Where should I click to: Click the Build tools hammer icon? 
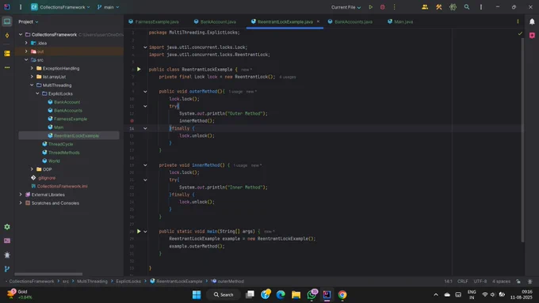[x=439, y=7]
